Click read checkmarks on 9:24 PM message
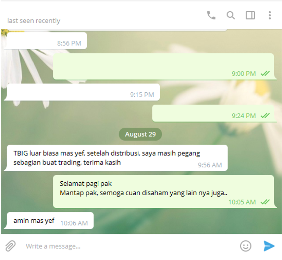 (x=265, y=116)
